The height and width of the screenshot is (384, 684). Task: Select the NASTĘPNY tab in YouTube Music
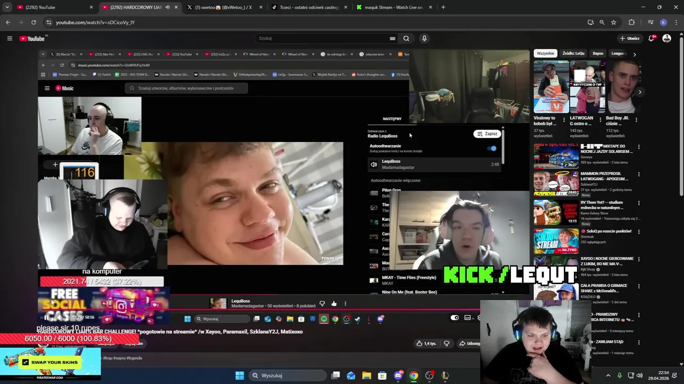pyautogui.click(x=392, y=119)
